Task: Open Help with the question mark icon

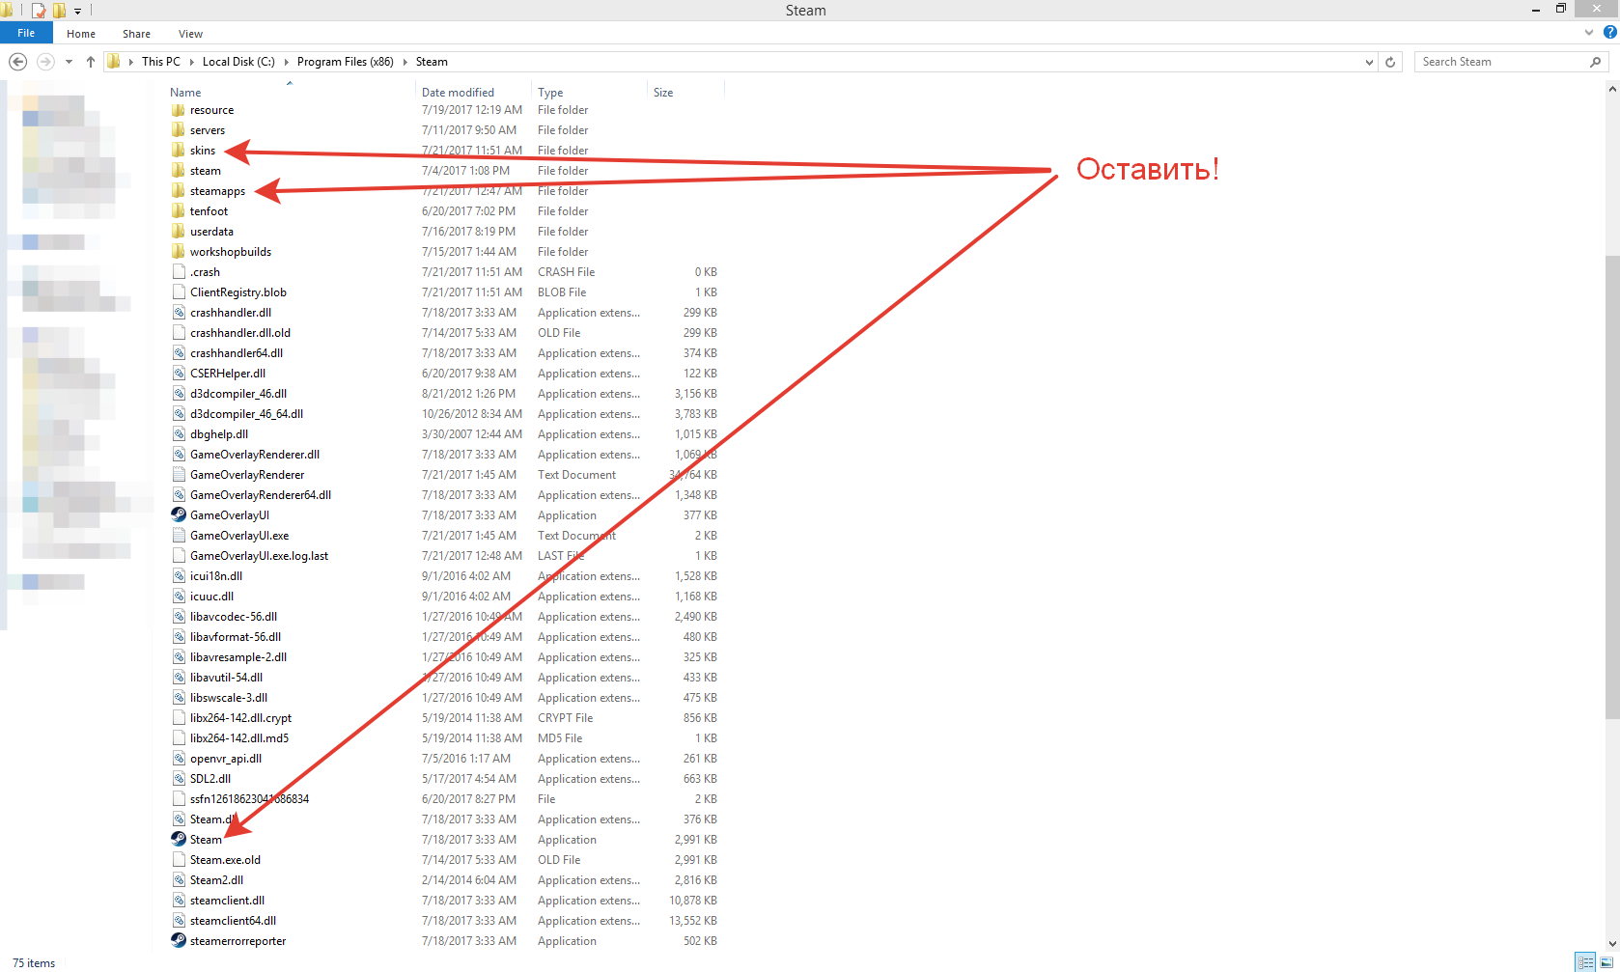Action: (1609, 32)
